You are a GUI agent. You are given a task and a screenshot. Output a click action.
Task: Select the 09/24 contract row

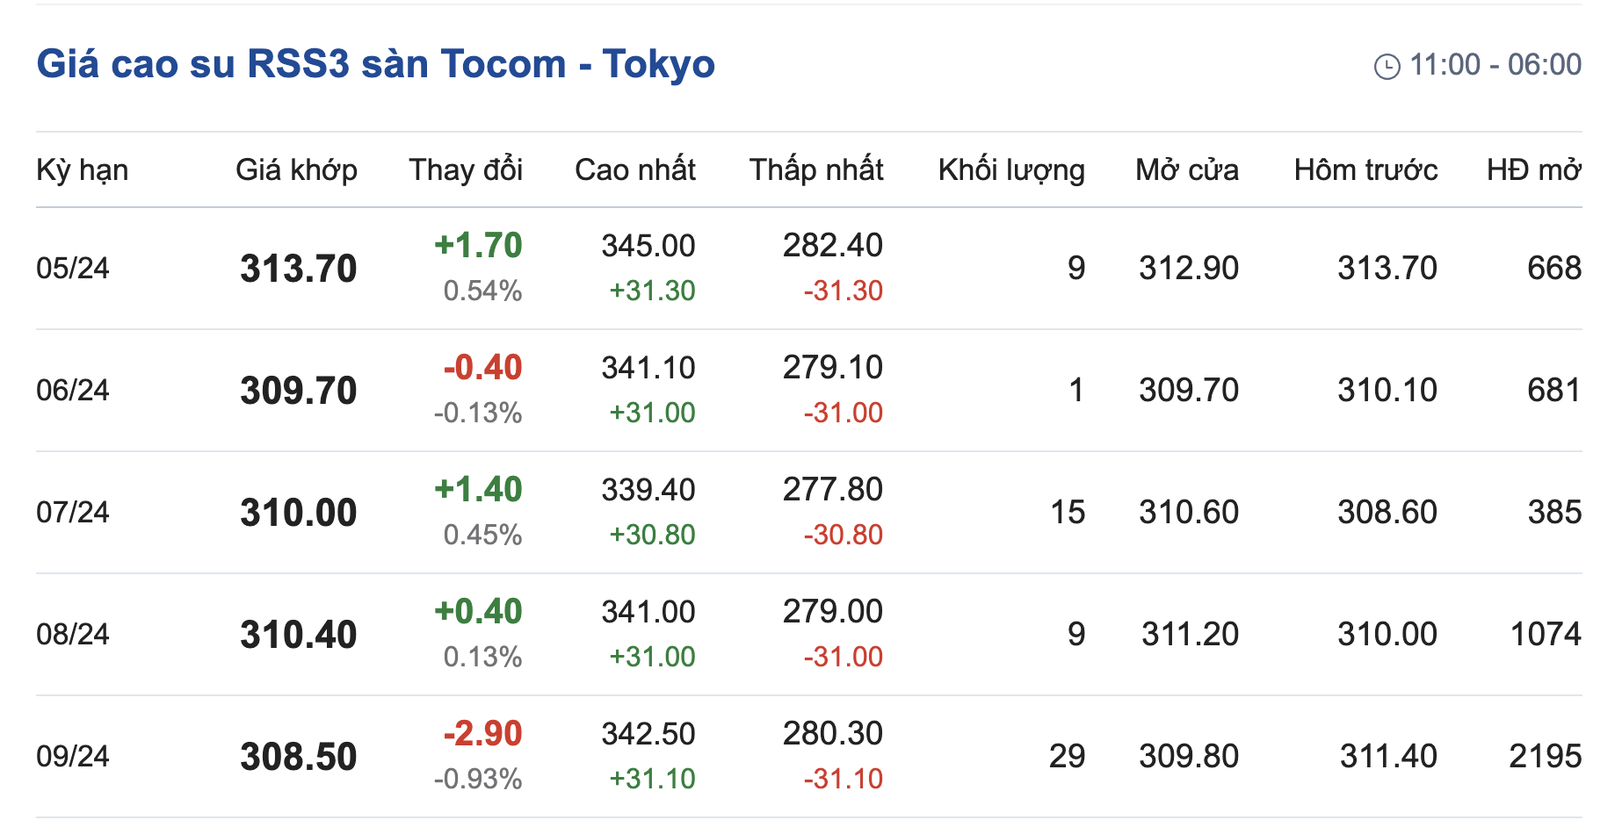(x=73, y=756)
